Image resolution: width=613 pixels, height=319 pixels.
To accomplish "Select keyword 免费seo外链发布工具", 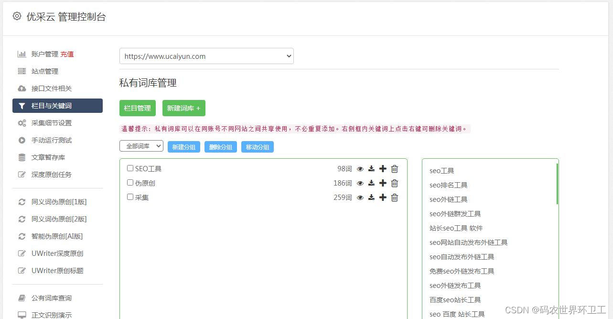I will pyautogui.click(x=462, y=271).
